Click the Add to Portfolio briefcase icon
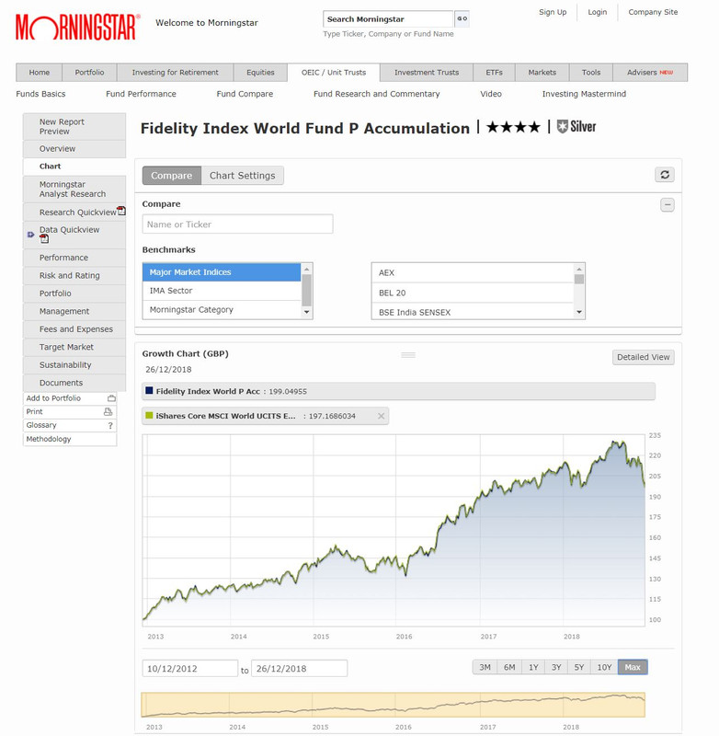Image resolution: width=719 pixels, height=736 pixels. 111,398
